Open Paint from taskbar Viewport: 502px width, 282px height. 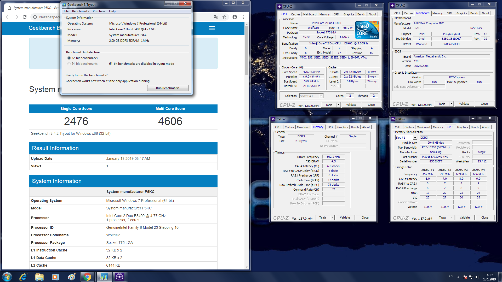click(71, 277)
